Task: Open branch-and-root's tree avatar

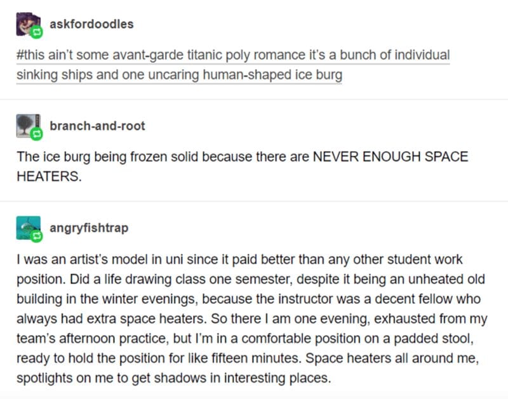Action: tap(29, 126)
